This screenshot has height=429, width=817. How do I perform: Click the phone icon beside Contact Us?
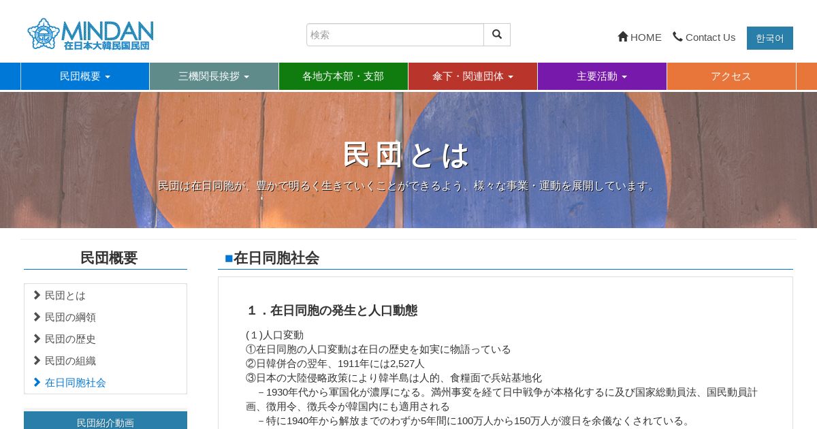point(677,37)
